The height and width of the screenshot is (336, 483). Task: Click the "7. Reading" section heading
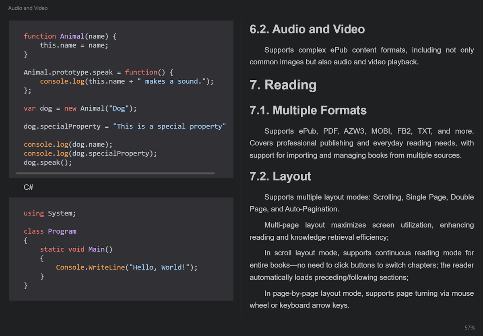(x=283, y=85)
